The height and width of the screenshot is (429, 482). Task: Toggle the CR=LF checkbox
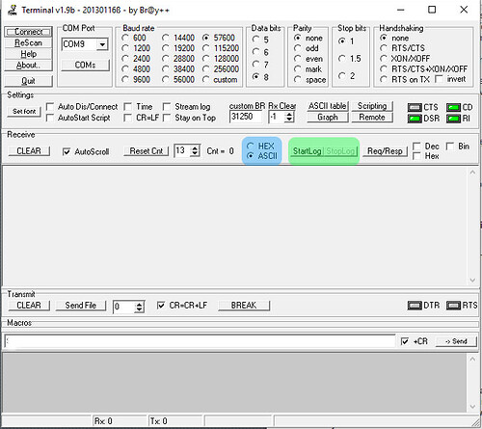pos(127,118)
